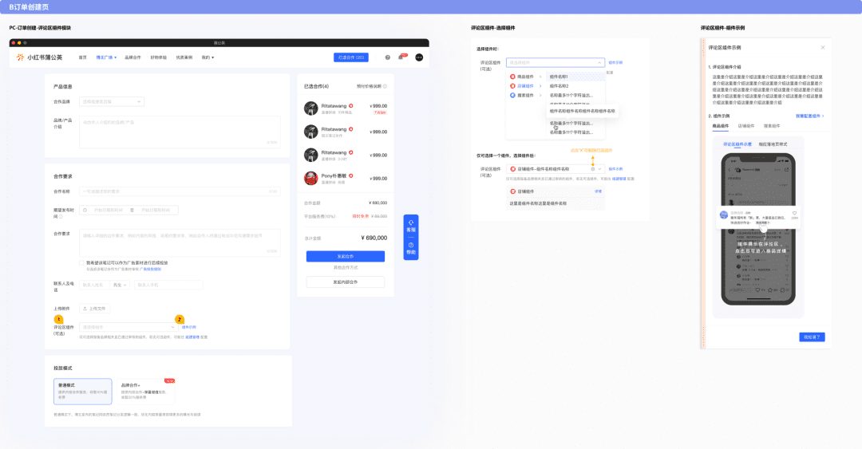Click the 合作名称 input field
Viewport: 862px width, 449px height.
[x=180, y=191]
